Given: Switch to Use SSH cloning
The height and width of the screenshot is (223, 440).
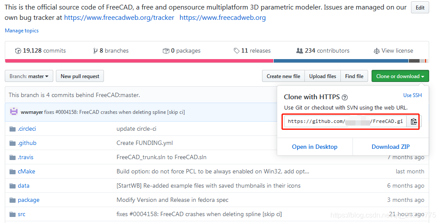Looking at the screenshot, I should tap(412, 95).
